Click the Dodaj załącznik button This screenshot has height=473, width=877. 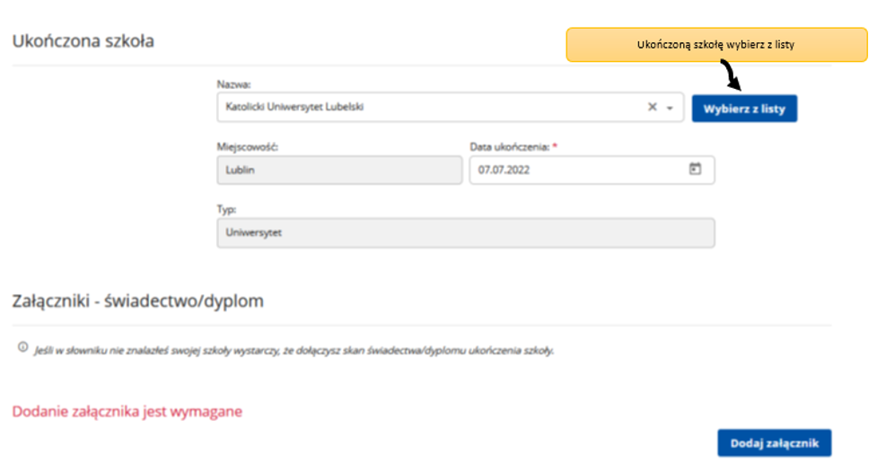tap(774, 442)
